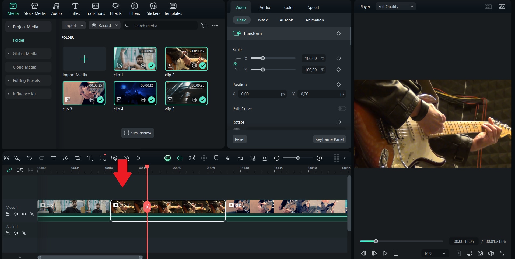Click the Position X value field
This screenshot has width=515, height=259.
(x=262, y=94)
